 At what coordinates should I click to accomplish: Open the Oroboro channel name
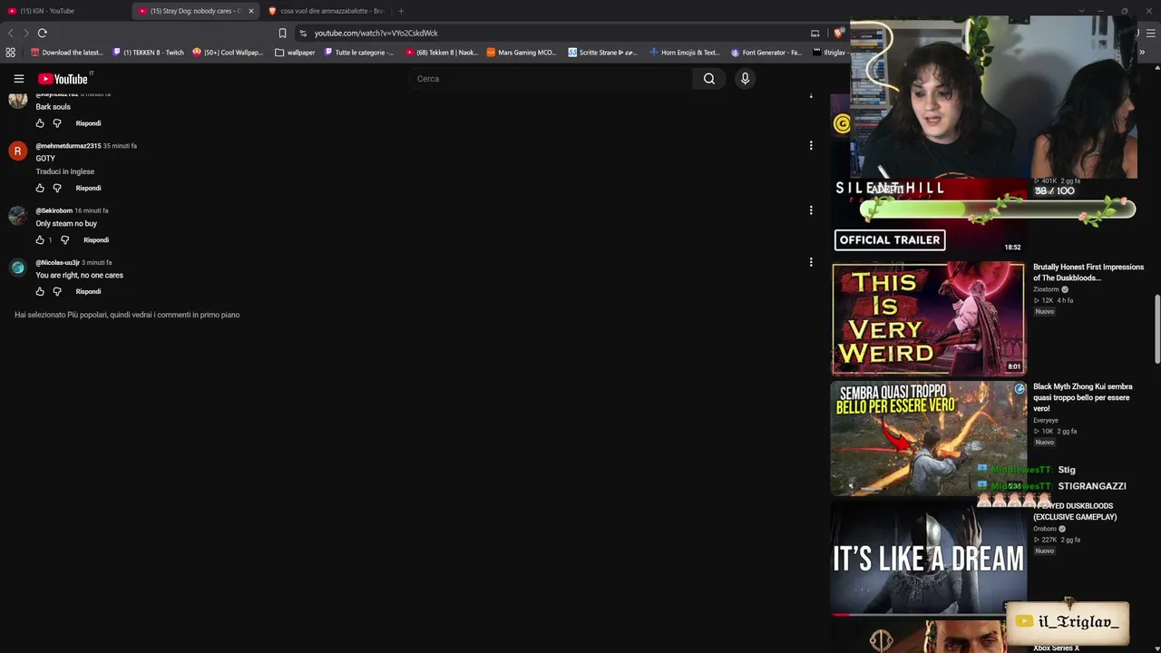click(x=1045, y=529)
